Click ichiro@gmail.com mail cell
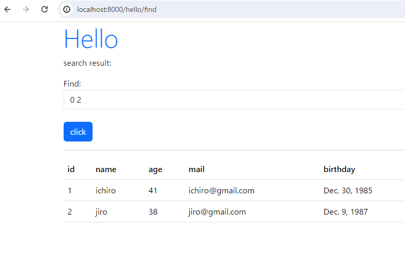 221,191
